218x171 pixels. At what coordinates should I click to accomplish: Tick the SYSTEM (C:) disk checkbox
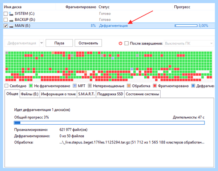pyautogui.click(x=5, y=14)
